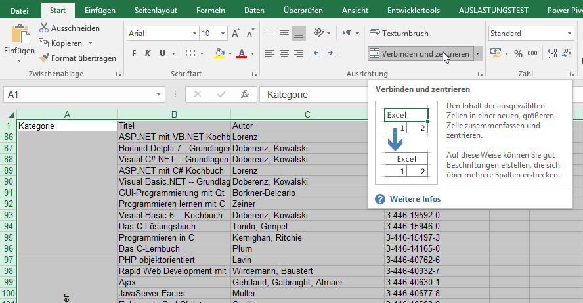Open Verbinden und zentrieren dropdown arrow
The width and height of the screenshot is (583, 303).
coord(477,54)
